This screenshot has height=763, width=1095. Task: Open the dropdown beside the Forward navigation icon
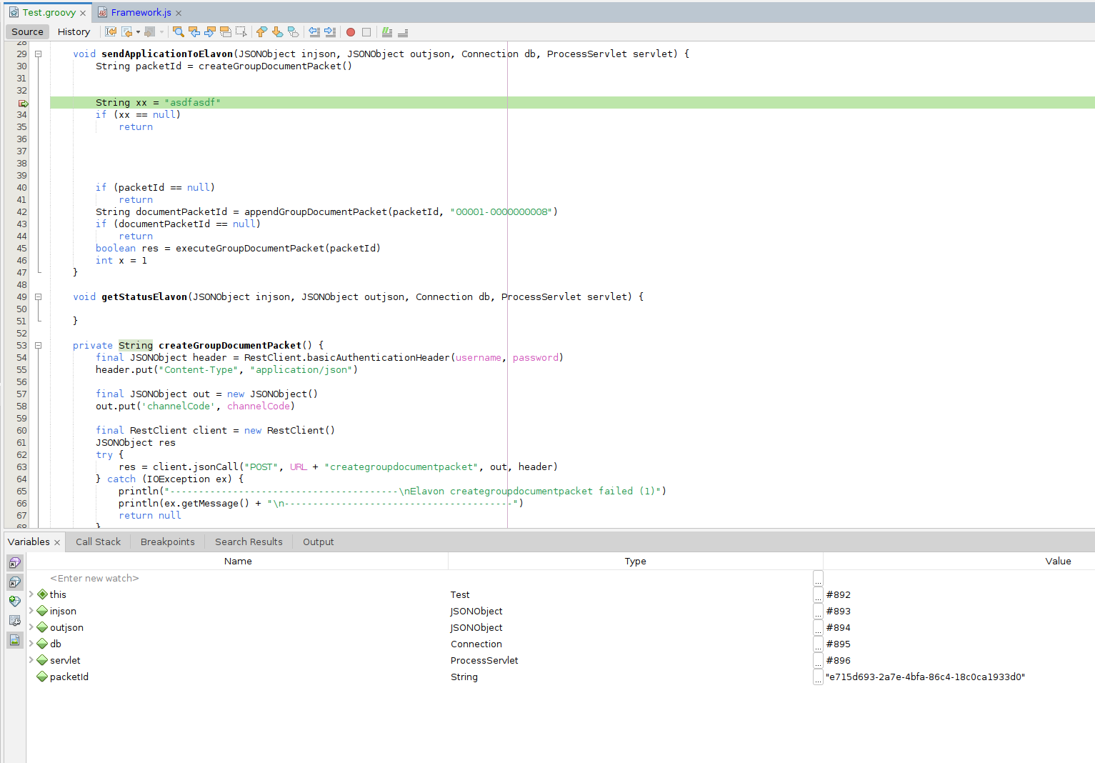click(x=160, y=31)
